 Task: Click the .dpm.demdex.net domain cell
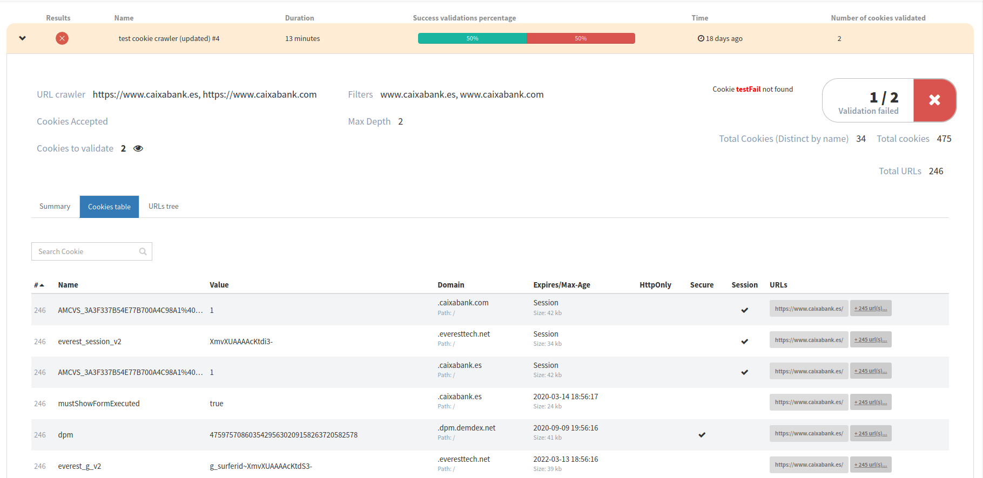tap(466, 428)
